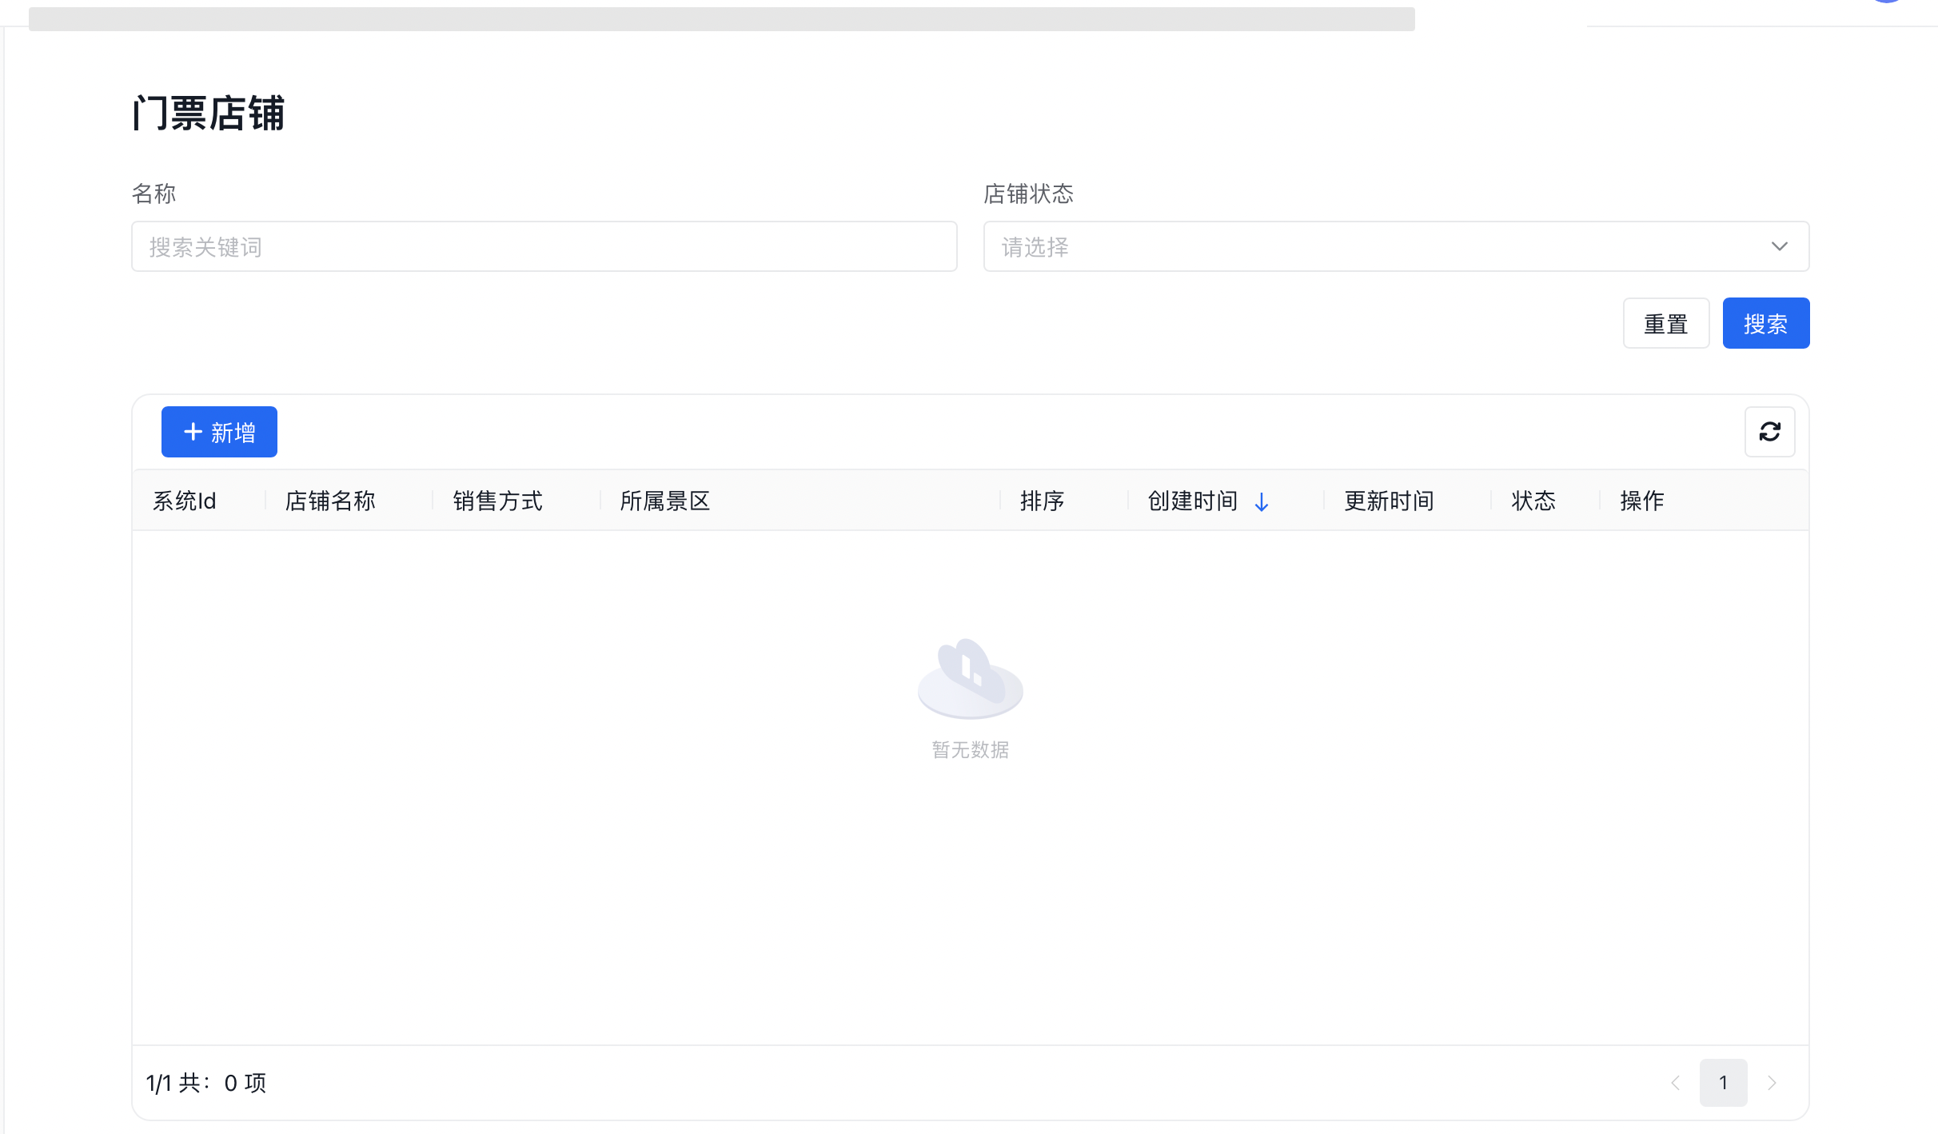Click the 新增 add button
Screen dimensions: 1938x1134
pos(219,432)
